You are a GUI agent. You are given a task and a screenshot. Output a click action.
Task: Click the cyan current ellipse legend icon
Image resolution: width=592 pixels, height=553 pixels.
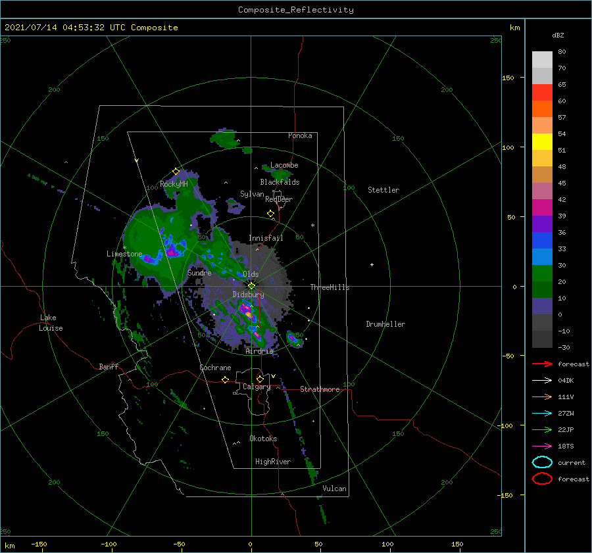[x=542, y=462]
